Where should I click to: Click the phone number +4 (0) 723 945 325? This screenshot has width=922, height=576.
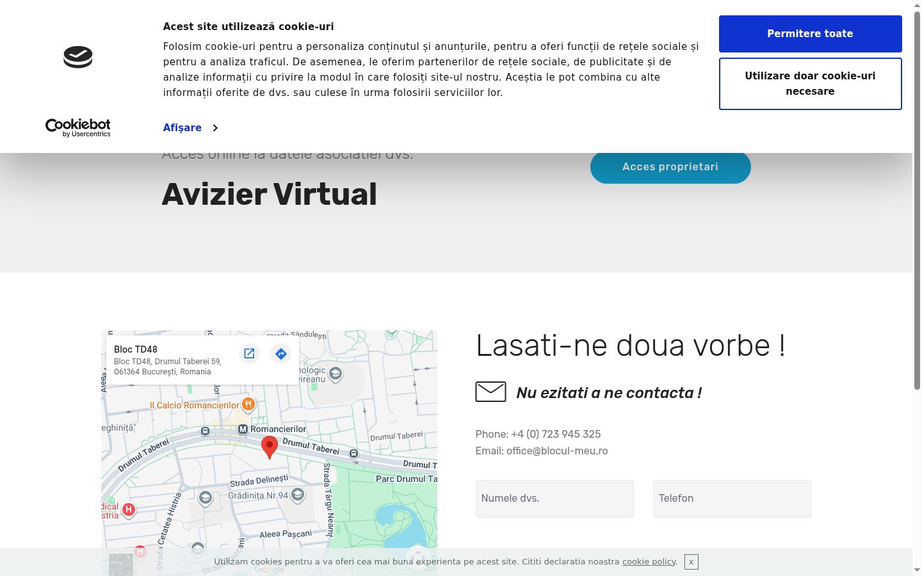556,434
